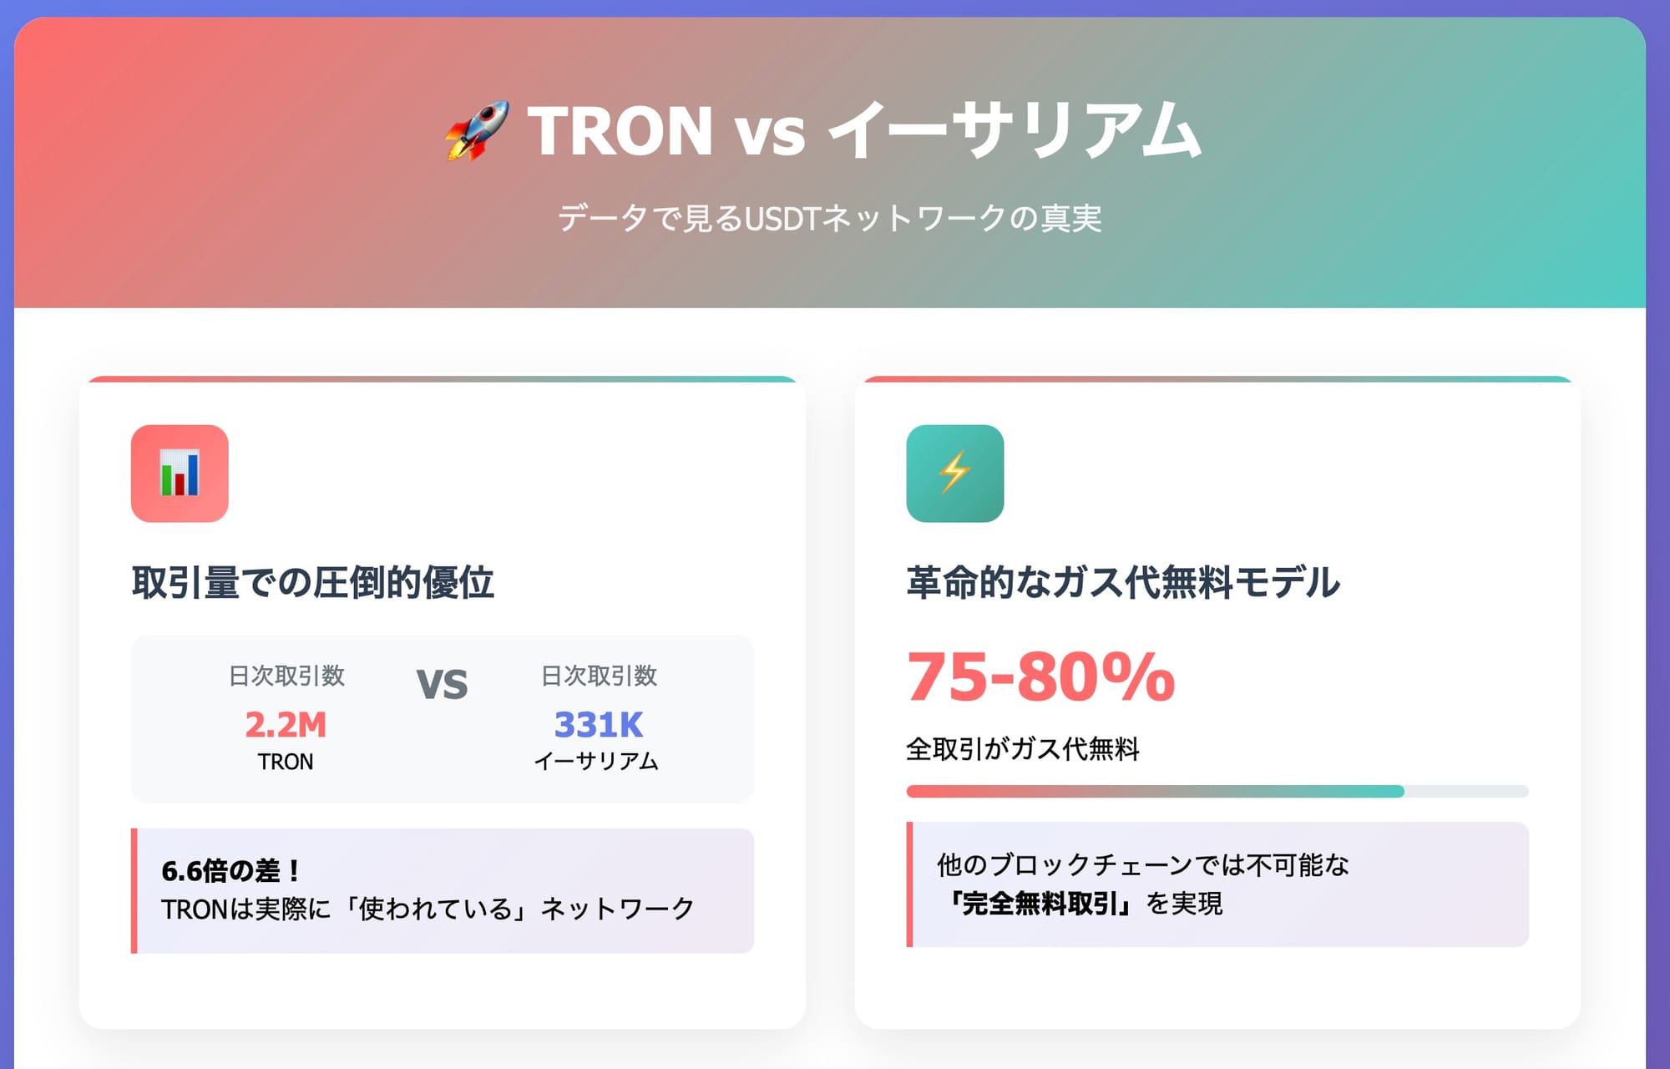The image size is (1670, 1069).
Task: Click the rocket emoji in the header
Action: coord(477,131)
